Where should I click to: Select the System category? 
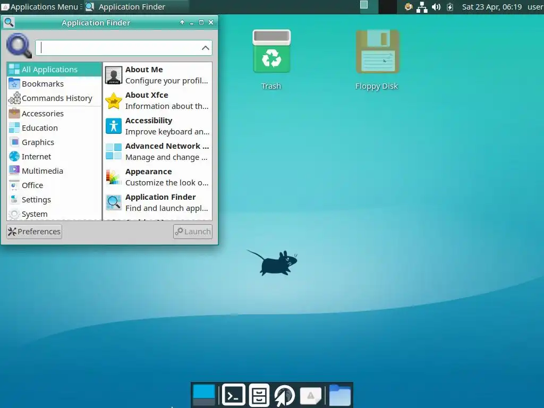(x=54, y=214)
